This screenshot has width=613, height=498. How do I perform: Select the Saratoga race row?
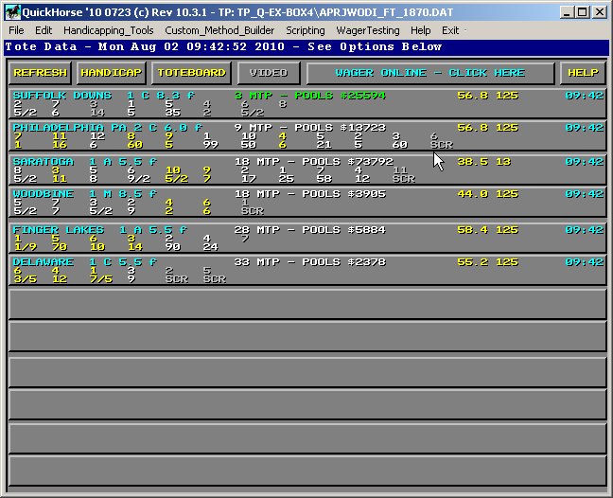pos(306,170)
